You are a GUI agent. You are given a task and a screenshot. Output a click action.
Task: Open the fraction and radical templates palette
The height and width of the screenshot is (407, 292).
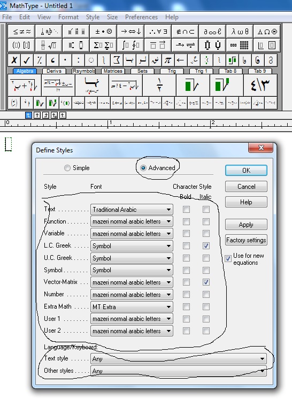[x=49, y=45]
